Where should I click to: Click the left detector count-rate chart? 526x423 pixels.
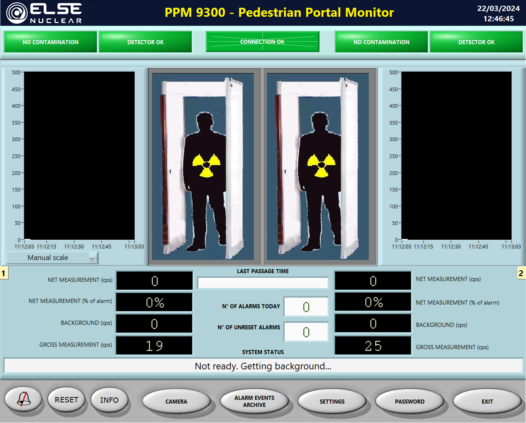coord(79,155)
